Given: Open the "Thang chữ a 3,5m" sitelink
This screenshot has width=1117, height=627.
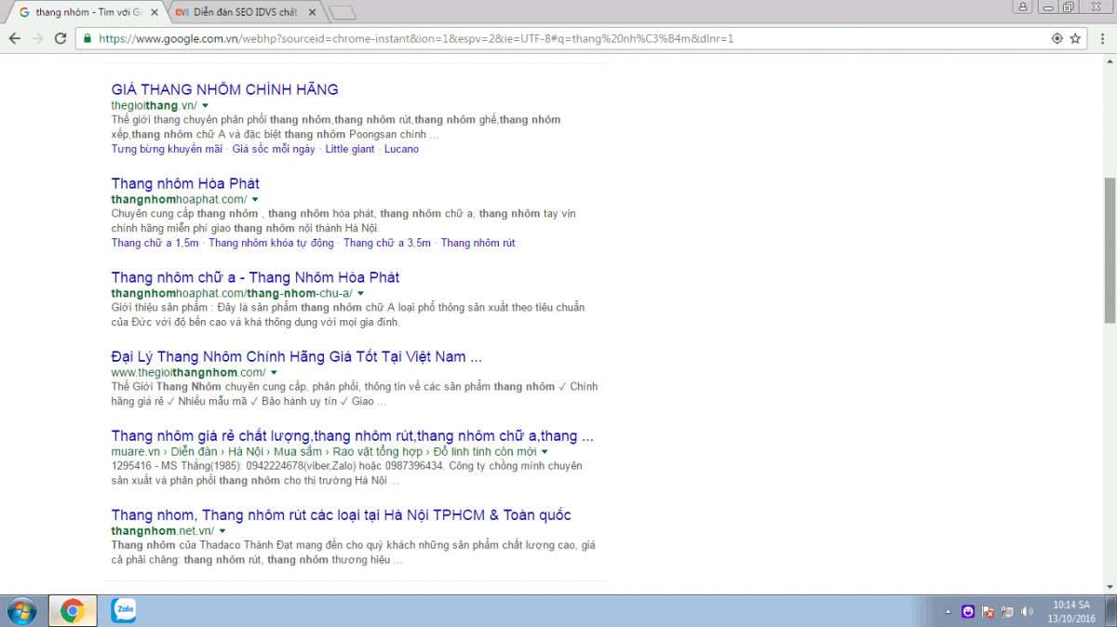Looking at the screenshot, I should (x=387, y=243).
